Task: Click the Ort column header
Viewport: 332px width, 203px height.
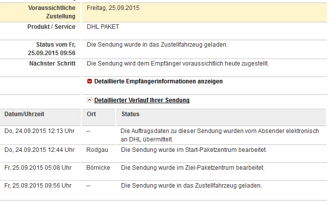Action: tap(91, 114)
